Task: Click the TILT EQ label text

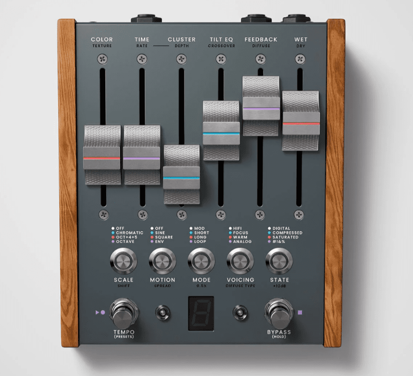Action: [222, 39]
